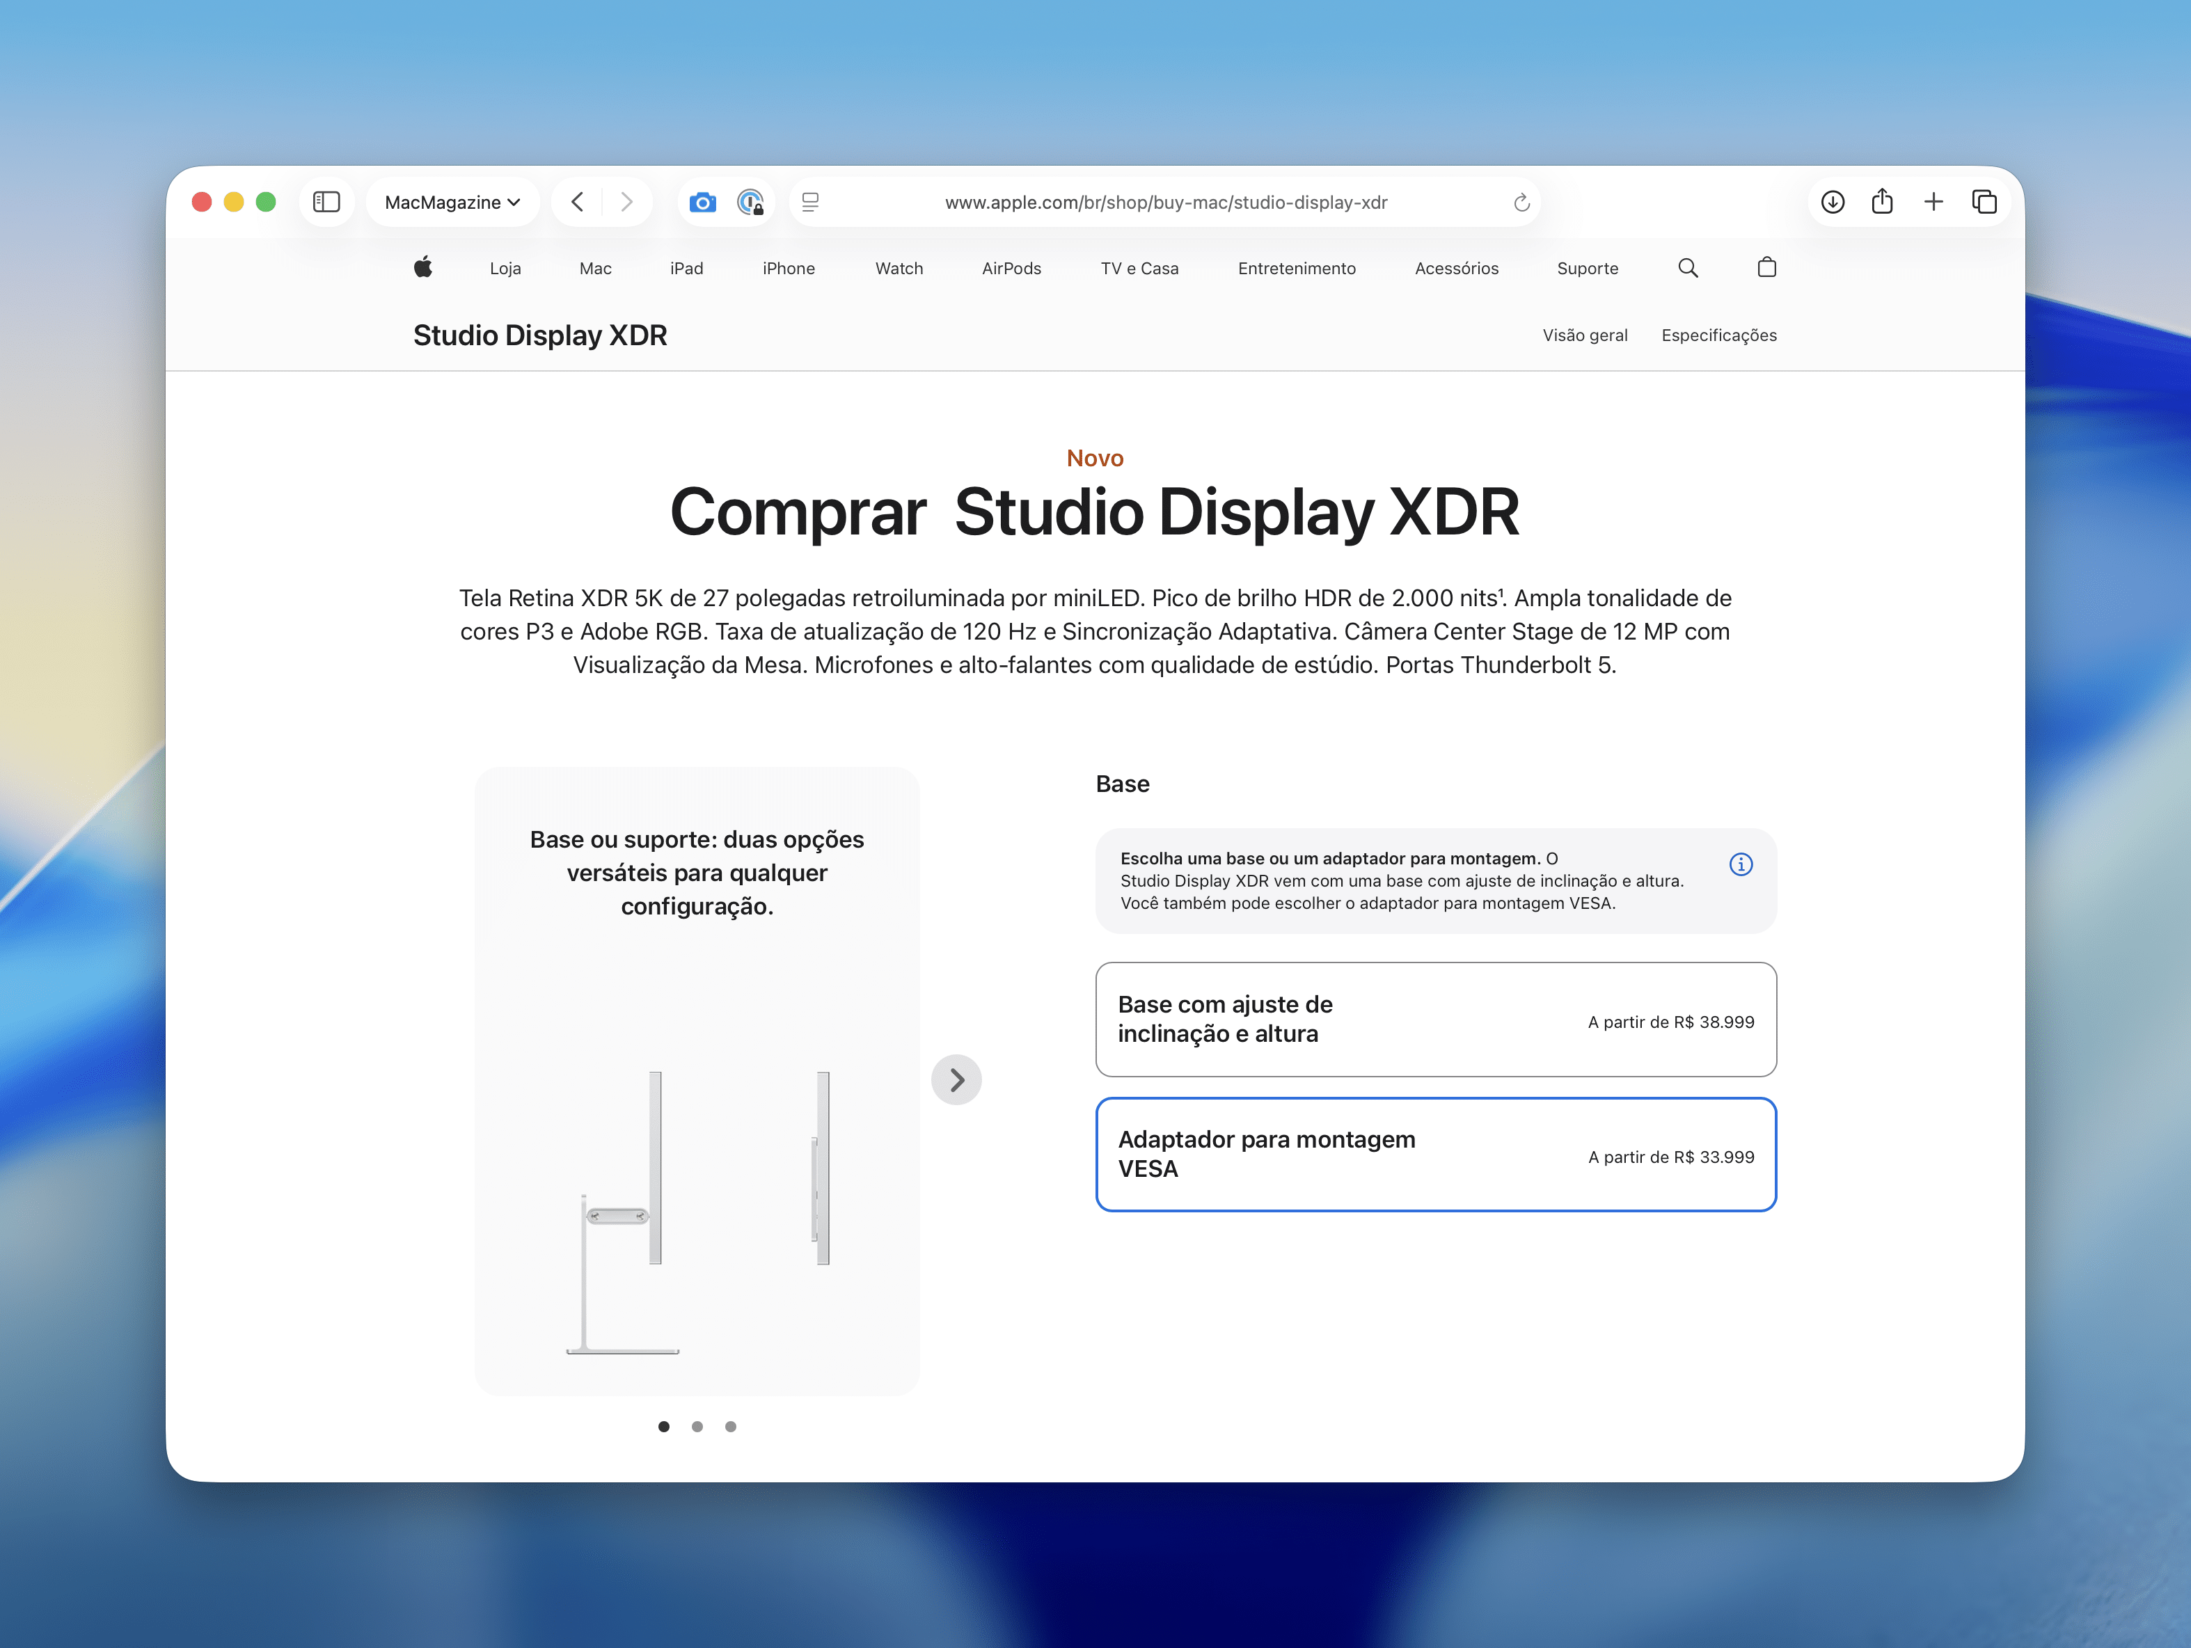Go to second gallery slide dot
The height and width of the screenshot is (1648, 2191).
697,1426
